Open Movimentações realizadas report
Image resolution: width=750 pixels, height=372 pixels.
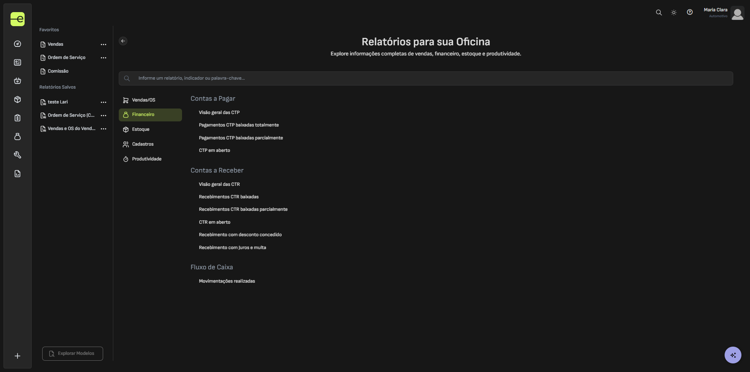pos(227,281)
